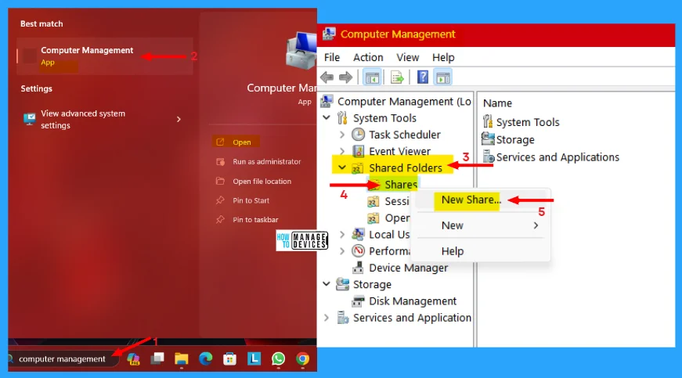Select the Disk Management tree item
This screenshot has height=378, width=682.
413,301
